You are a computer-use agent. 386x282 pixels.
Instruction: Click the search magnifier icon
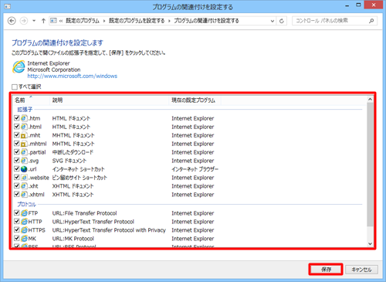[371, 21]
